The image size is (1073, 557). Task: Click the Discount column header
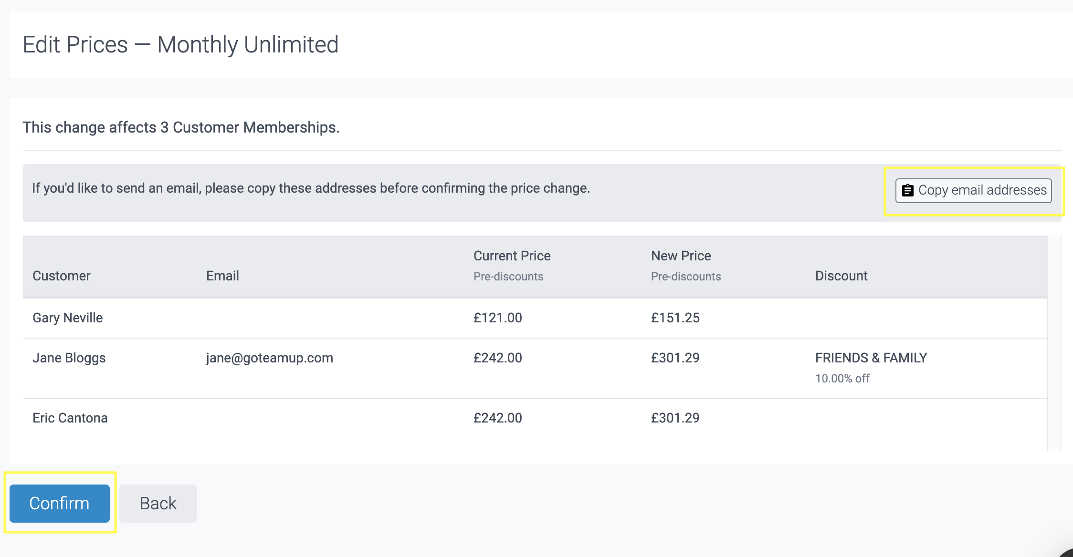(x=841, y=276)
